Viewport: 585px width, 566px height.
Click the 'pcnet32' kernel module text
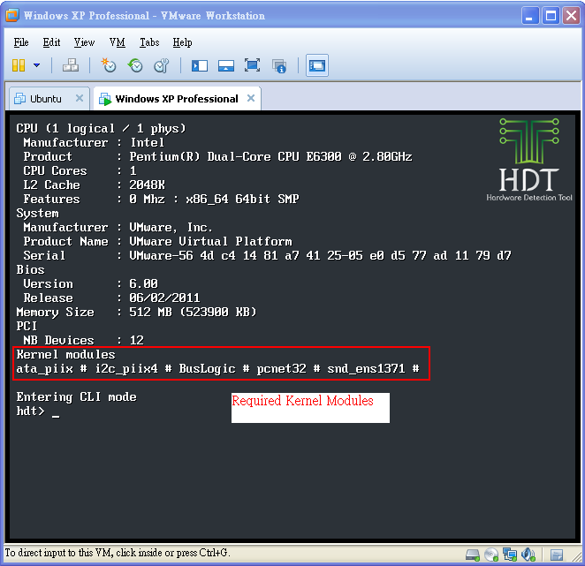pyautogui.click(x=281, y=369)
